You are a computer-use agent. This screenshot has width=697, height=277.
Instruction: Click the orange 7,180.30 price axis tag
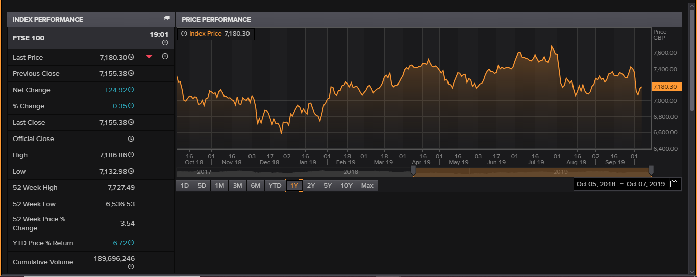click(x=666, y=87)
